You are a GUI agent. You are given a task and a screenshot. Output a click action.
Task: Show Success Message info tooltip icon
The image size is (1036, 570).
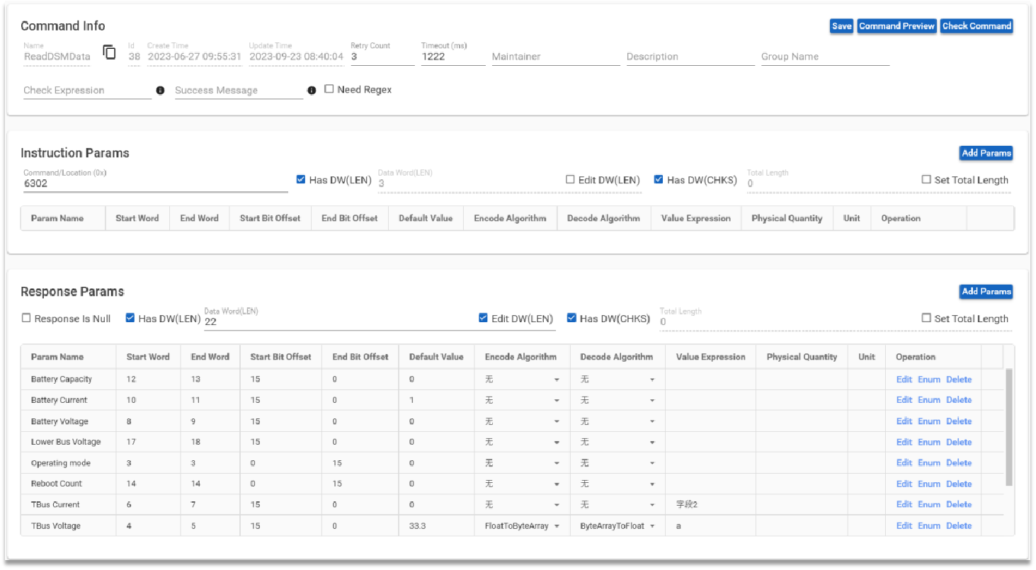[x=312, y=91]
